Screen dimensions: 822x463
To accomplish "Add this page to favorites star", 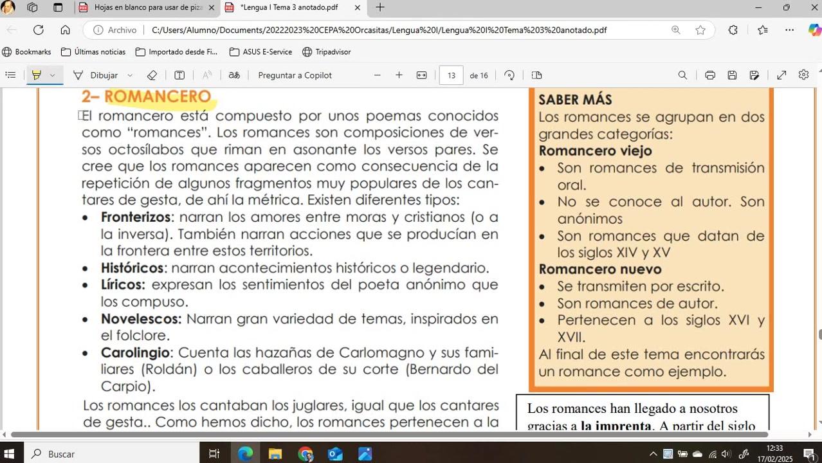I will tap(700, 30).
